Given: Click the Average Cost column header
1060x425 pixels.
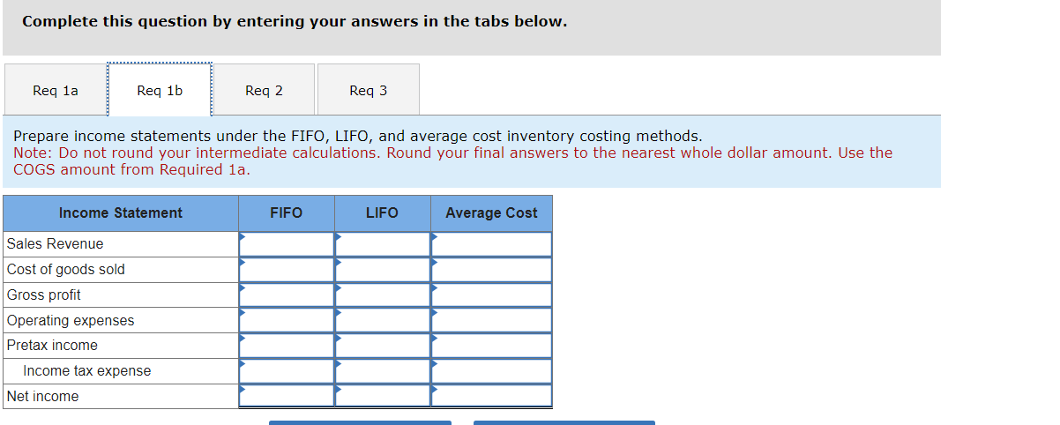Looking at the screenshot, I should (491, 213).
